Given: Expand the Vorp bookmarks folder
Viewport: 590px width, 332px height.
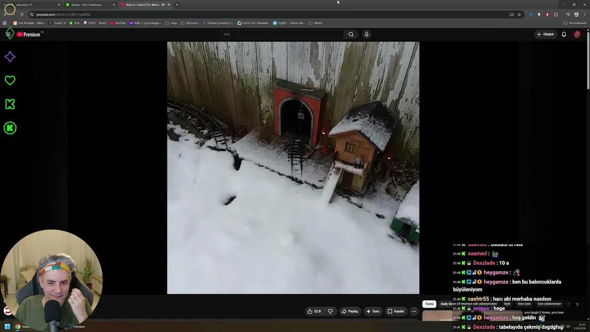Looking at the screenshot, I should [171, 23].
